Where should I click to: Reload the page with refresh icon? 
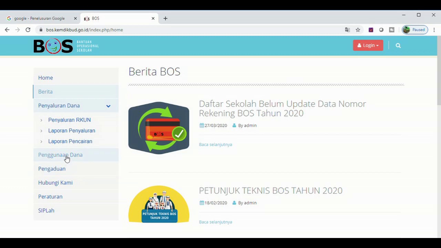(x=28, y=30)
